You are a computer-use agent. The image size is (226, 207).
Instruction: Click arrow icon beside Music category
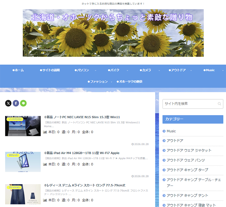[x=164, y=131]
